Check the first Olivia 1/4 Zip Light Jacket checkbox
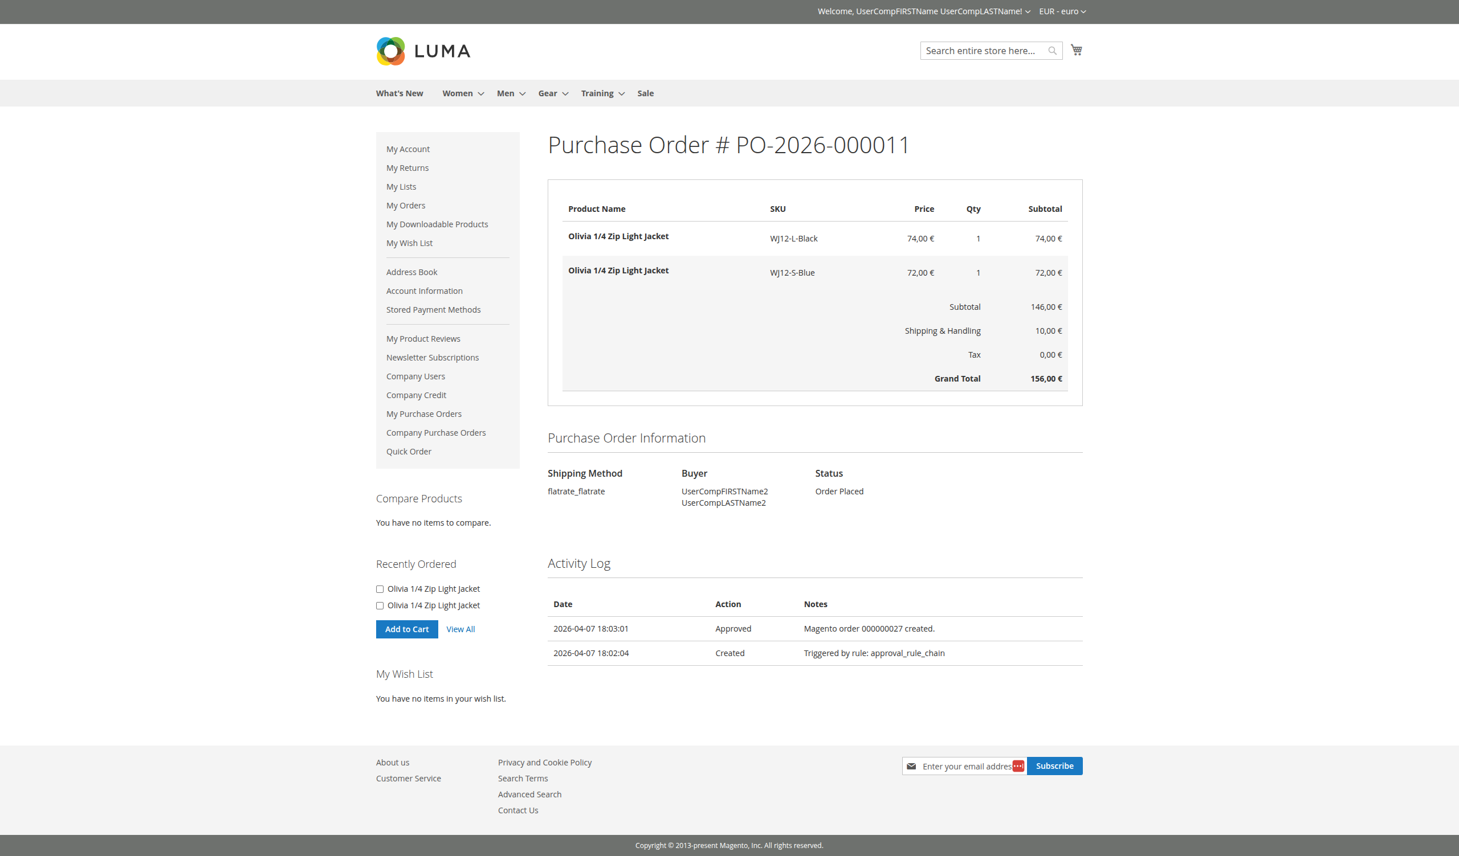The image size is (1459, 856). pyautogui.click(x=380, y=589)
